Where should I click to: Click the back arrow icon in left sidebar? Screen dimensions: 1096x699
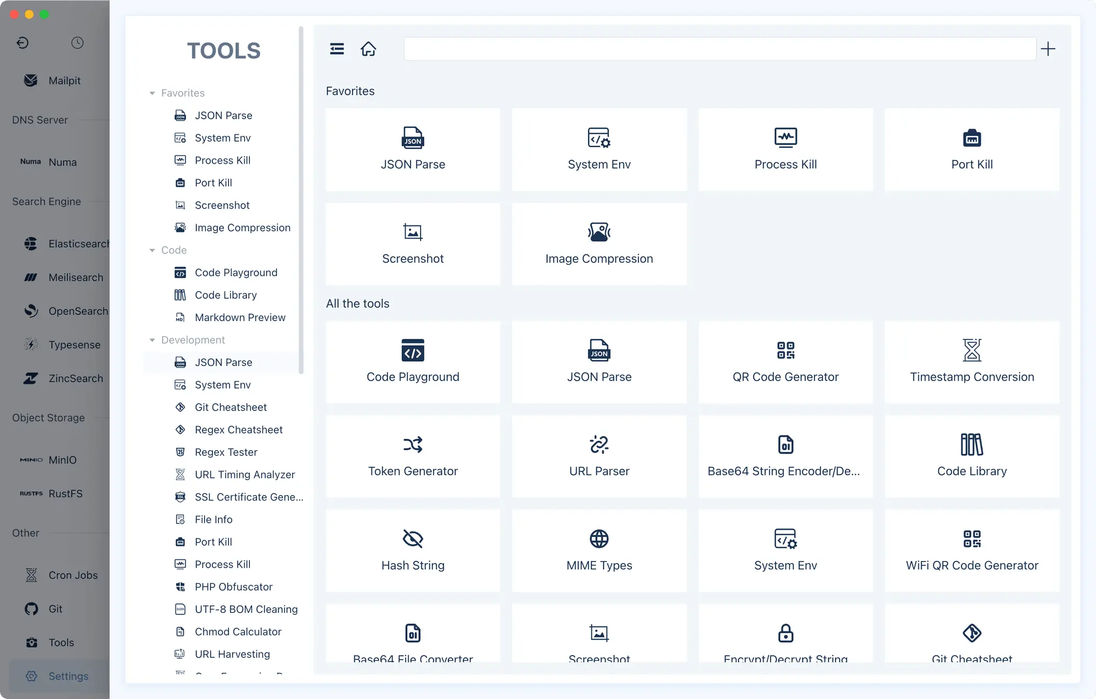tap(22, 43)
